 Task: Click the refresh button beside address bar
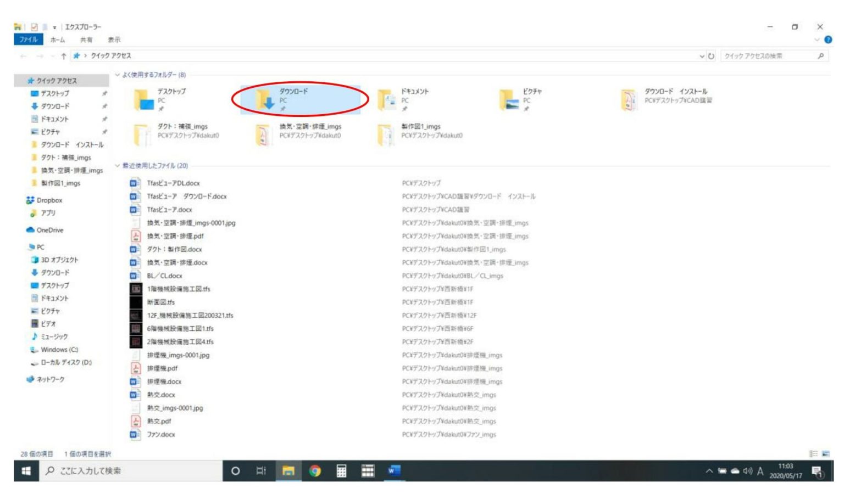pyautogui.click(x=711, y=56)
